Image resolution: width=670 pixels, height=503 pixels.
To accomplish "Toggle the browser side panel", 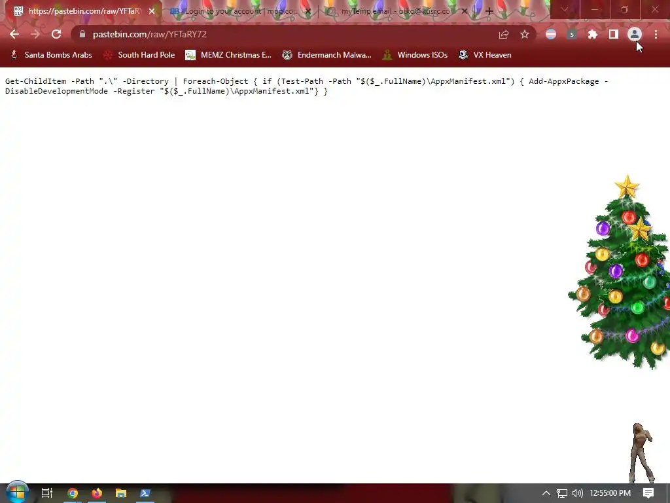I will [614, 34].
